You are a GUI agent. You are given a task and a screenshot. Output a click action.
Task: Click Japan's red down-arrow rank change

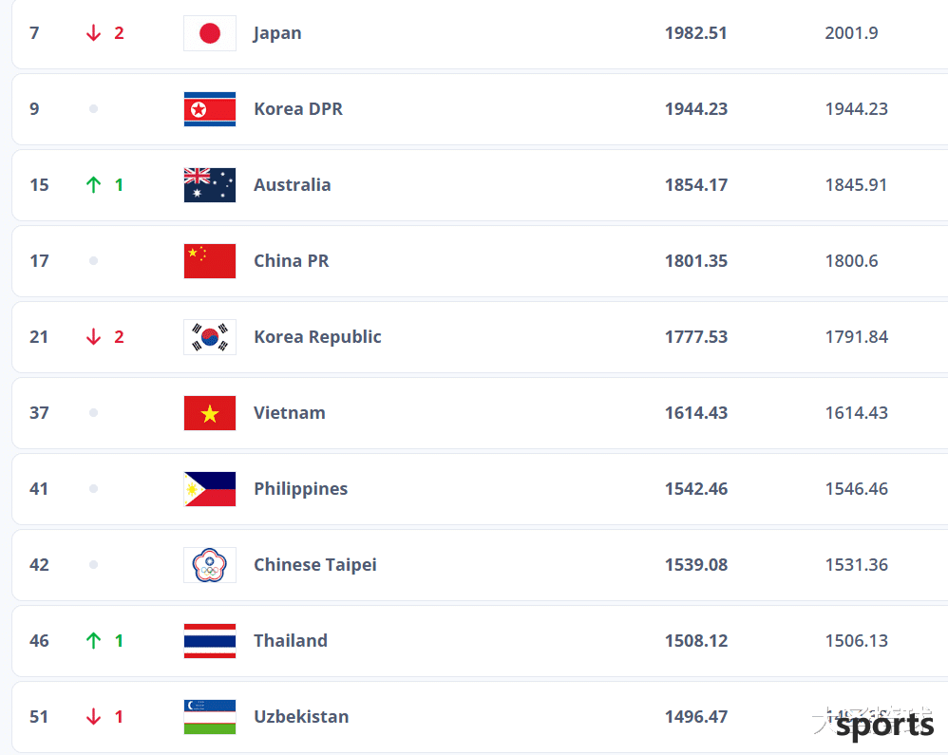click(105, 32)
